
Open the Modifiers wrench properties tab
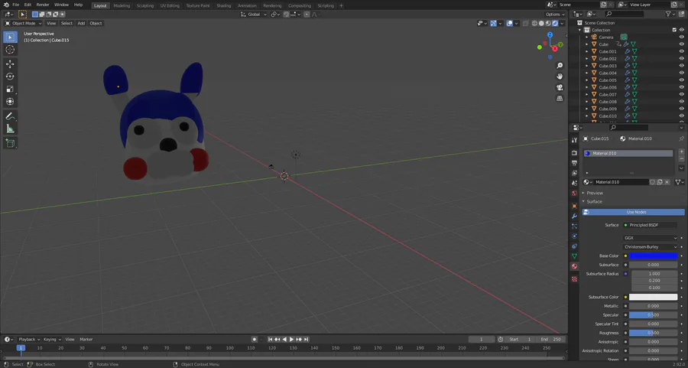(574, 216)
